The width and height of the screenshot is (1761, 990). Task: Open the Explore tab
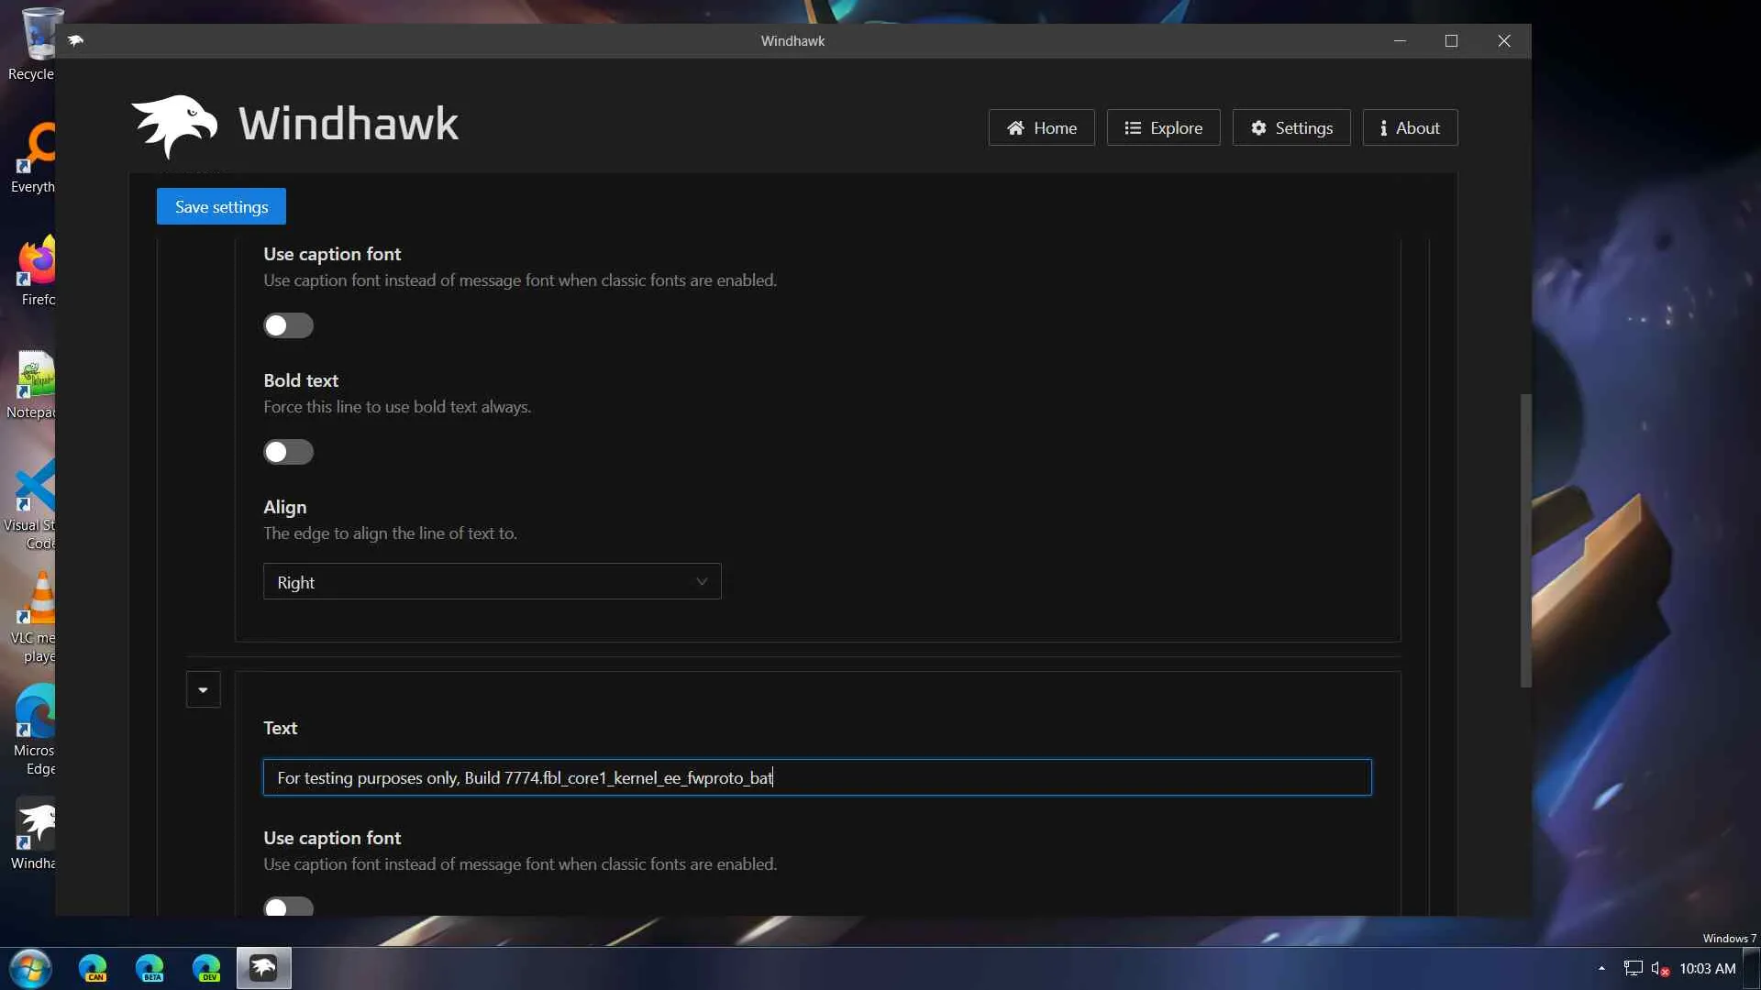click(1163, 128)
